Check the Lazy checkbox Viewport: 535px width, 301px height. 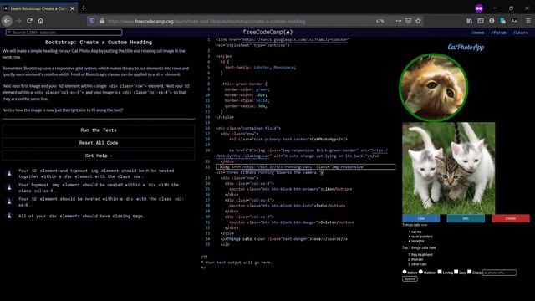(x=456, y=272)
